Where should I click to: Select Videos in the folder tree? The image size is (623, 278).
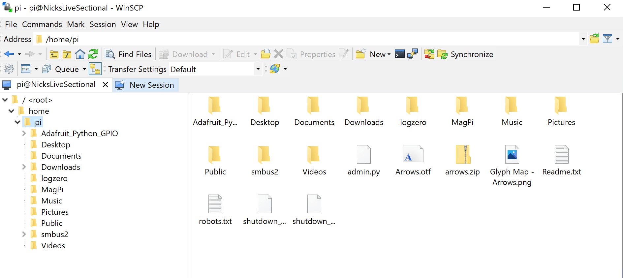53,246
